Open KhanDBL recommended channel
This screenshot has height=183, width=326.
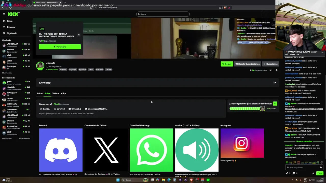click(x=16, y=88)
